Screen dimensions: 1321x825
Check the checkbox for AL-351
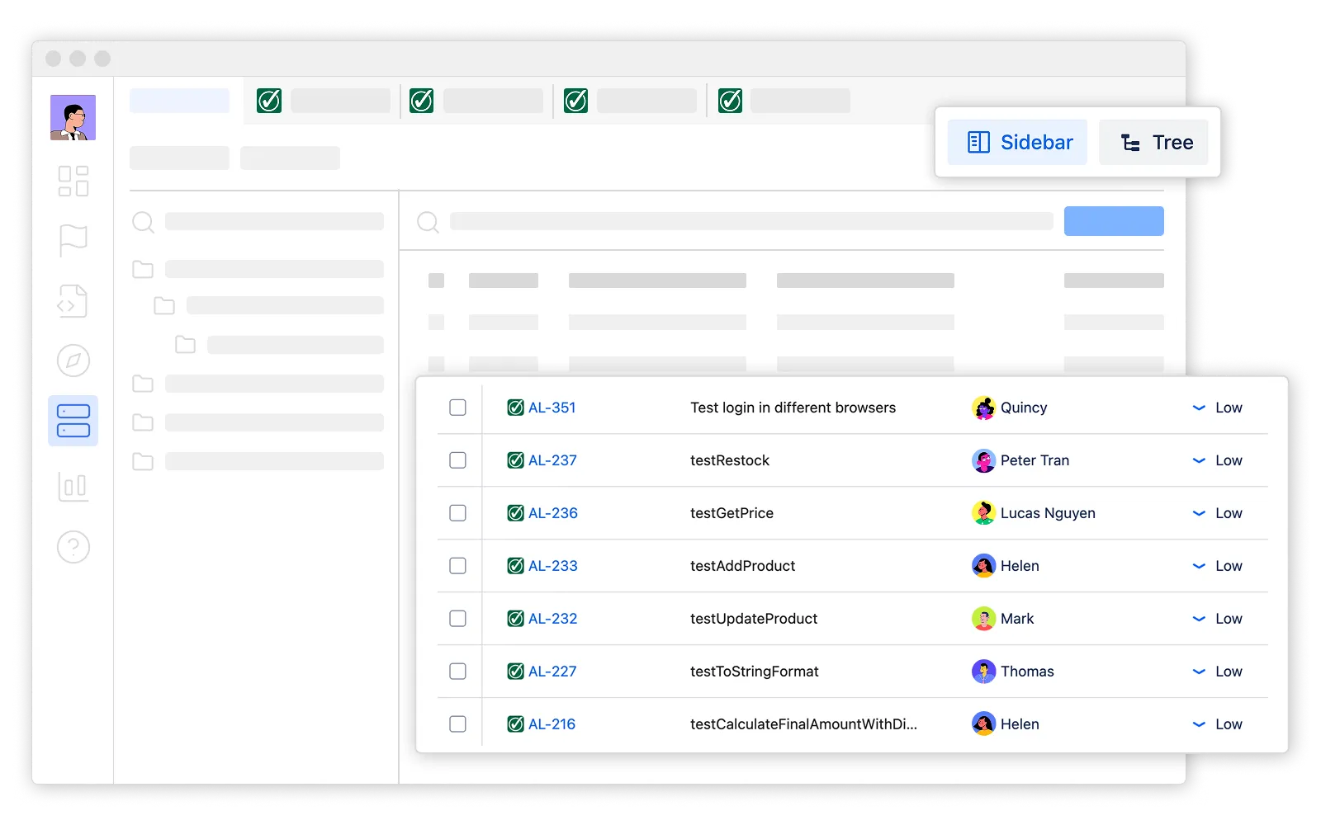point(457,408)
